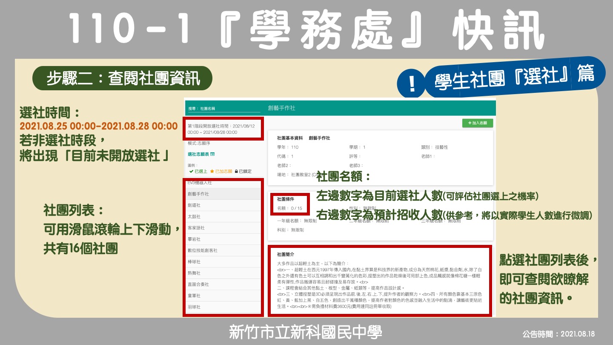Select 數位技能創客社 in the club list
This screenshot has width=613, height=345.
coord(224,250)
